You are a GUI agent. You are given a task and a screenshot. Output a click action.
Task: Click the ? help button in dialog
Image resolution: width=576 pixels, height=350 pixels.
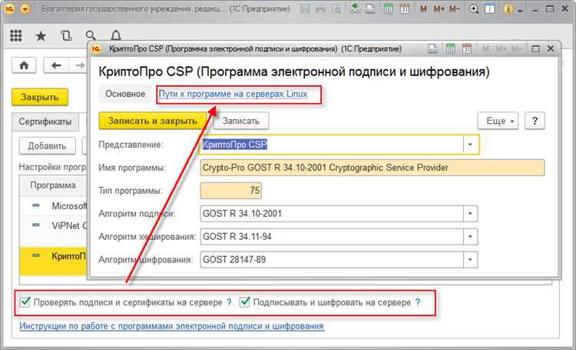[x=535, y=121]
